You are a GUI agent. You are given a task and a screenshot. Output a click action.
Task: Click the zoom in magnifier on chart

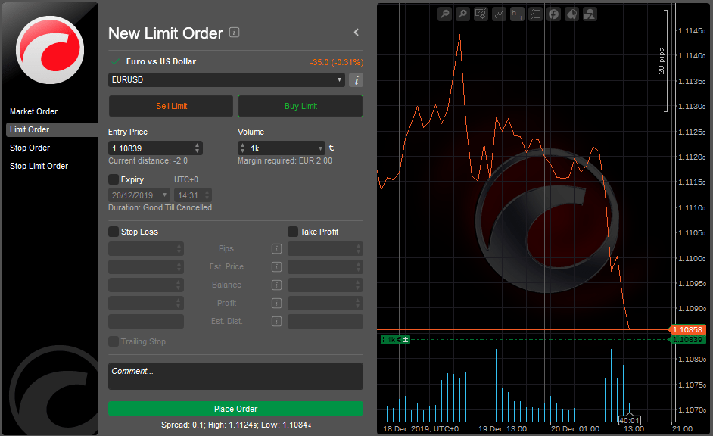click(462, 14)
